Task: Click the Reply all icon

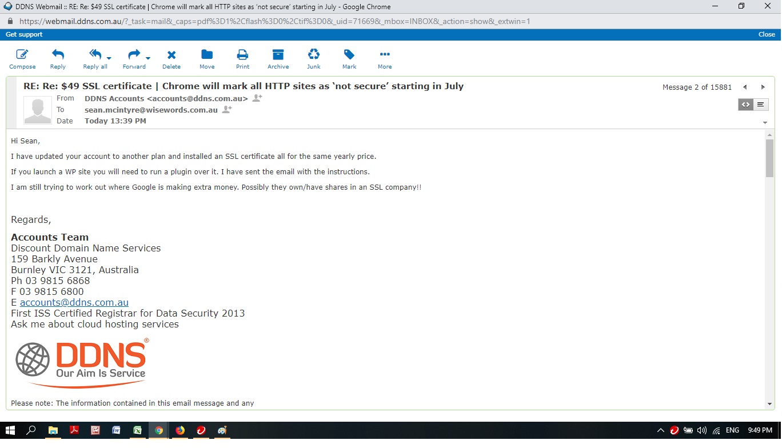Action: tap(95, 55)
